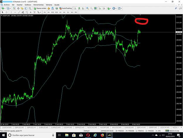Switch to the CADCHF,M5 chart tab

tap(7, 127)
